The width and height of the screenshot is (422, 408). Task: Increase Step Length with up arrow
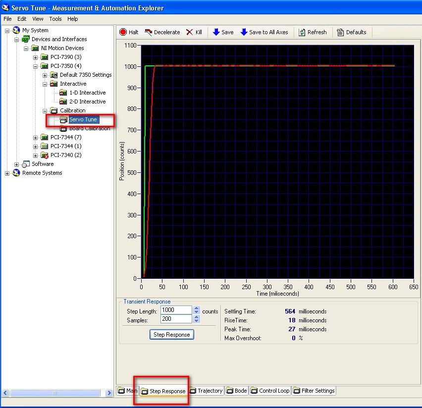[197, 308]
